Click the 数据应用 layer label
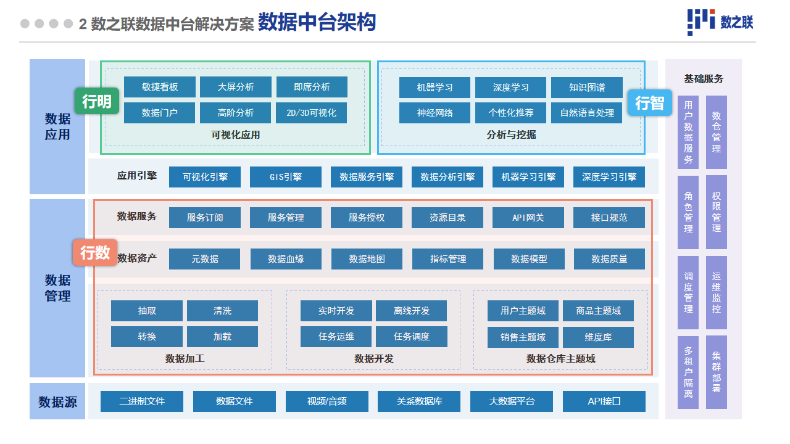The image size is (790, 444). click(57, 126)
